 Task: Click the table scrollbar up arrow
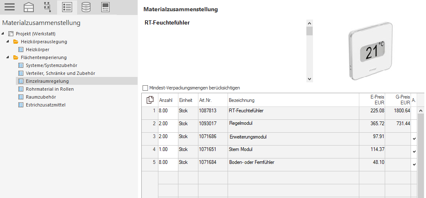[x=421, y=111]
